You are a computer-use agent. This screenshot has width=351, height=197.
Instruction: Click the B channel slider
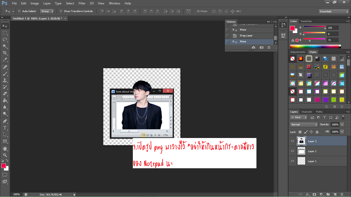tap(315, 39)
